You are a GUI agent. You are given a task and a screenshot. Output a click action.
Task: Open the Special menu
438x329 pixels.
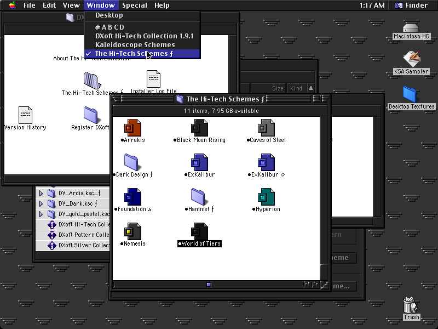(x=134, y=5)
